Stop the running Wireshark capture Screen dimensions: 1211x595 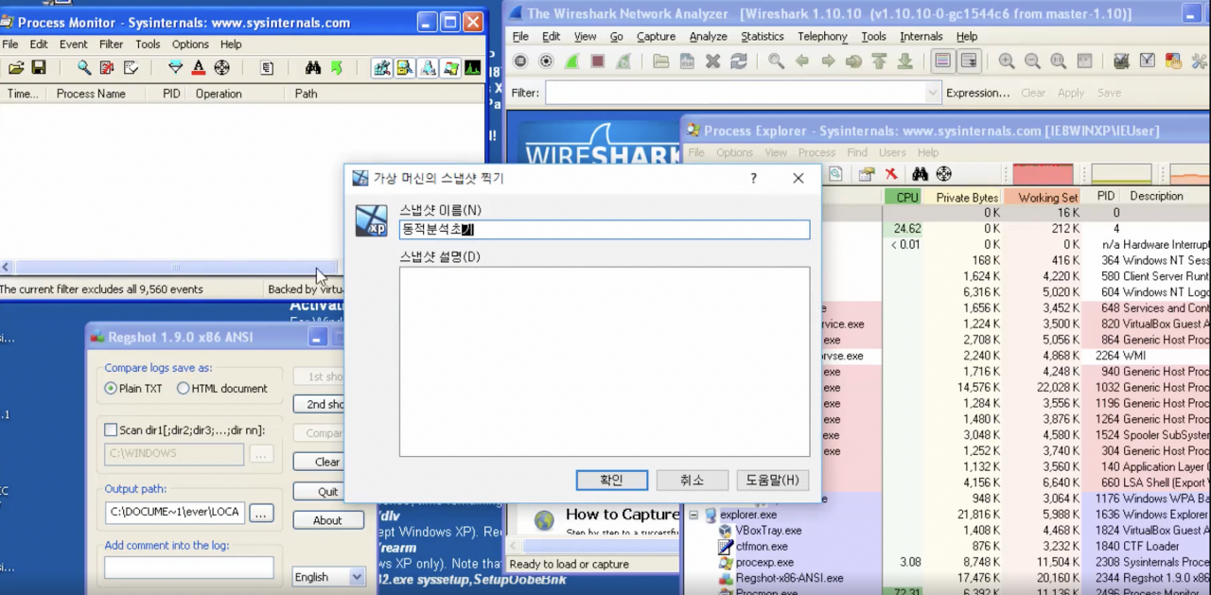(x=597, y=61)
